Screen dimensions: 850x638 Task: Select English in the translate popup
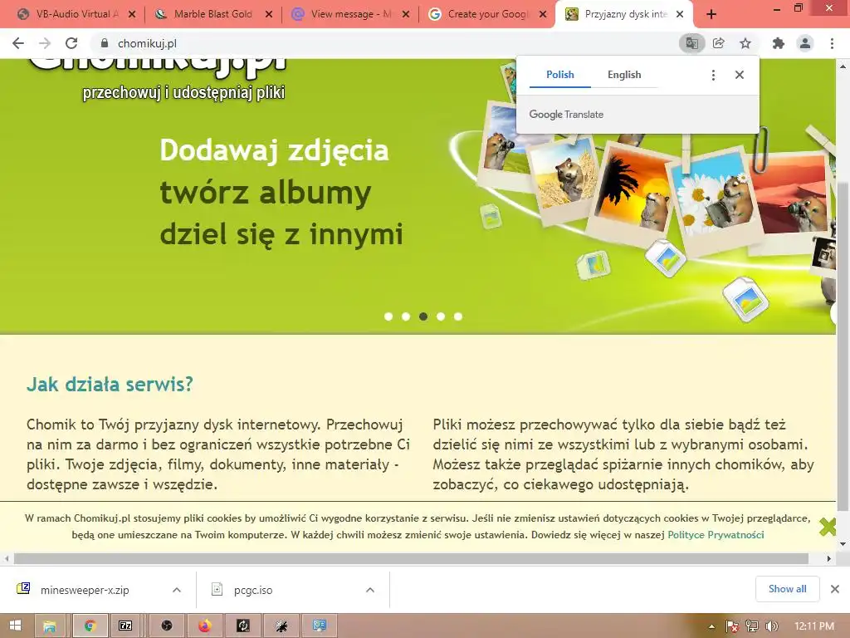[x=624, y=75]
